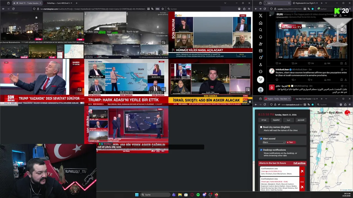The width and height of the screenshot is (353, 198).
Task: Open a new tab in the X window
Action: click(x=322, y=3)
